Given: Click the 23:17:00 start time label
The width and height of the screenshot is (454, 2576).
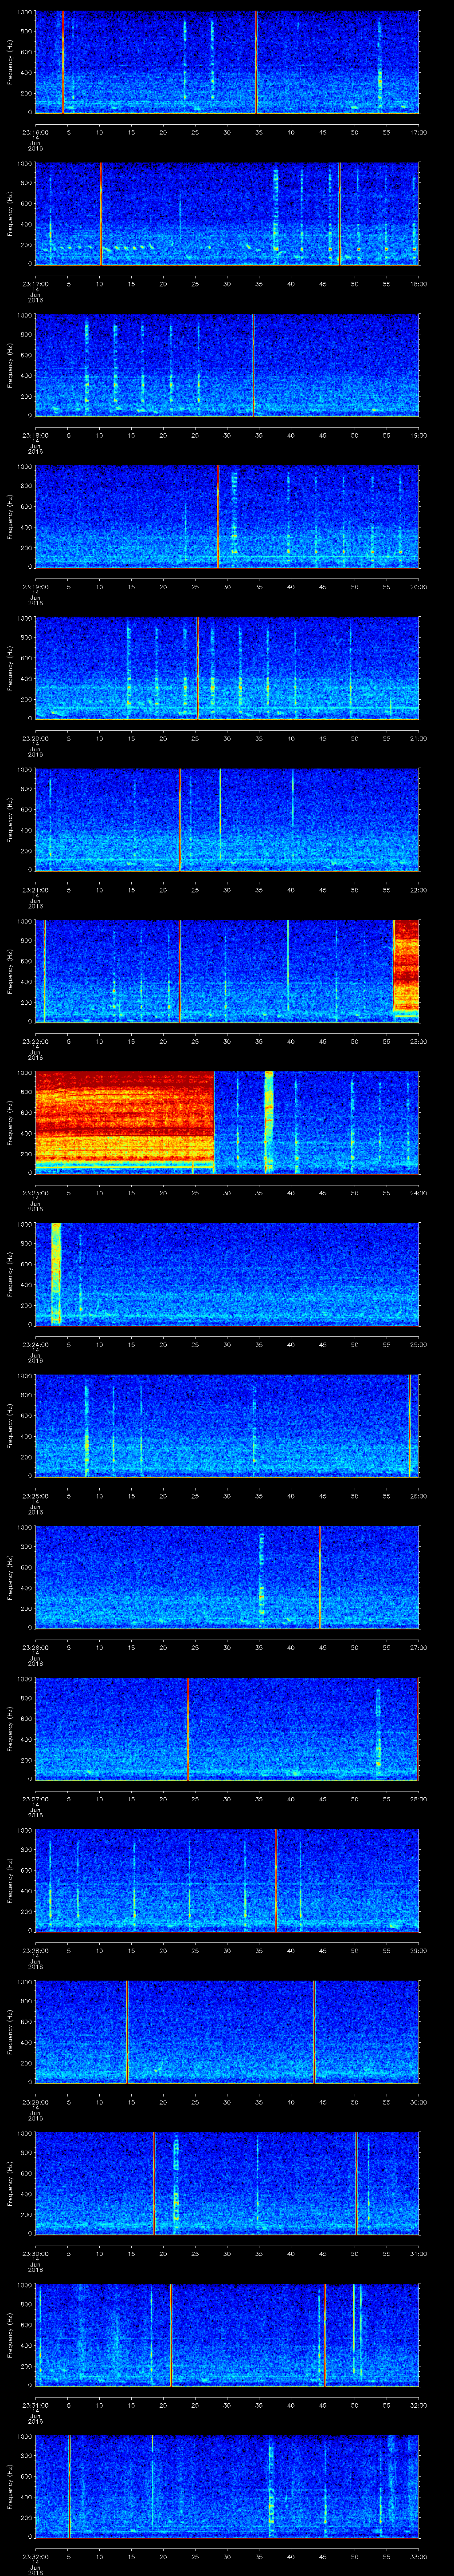Looking at the screenshot, I should coord(35,284).
